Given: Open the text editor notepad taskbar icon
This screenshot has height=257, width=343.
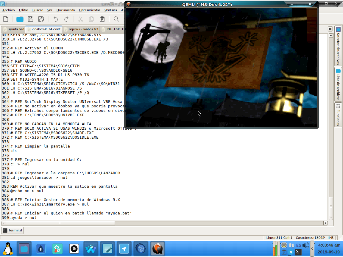Looking at the screenshot, I should (107, 249).
